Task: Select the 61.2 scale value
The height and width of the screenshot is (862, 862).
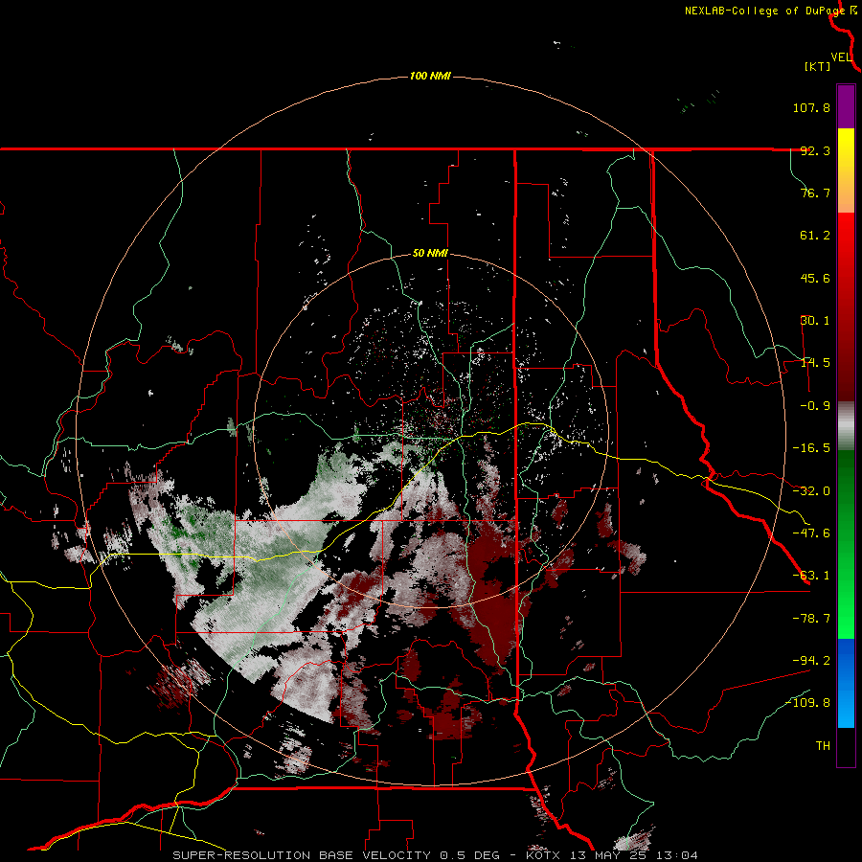Action: click(x=815, y=236)
